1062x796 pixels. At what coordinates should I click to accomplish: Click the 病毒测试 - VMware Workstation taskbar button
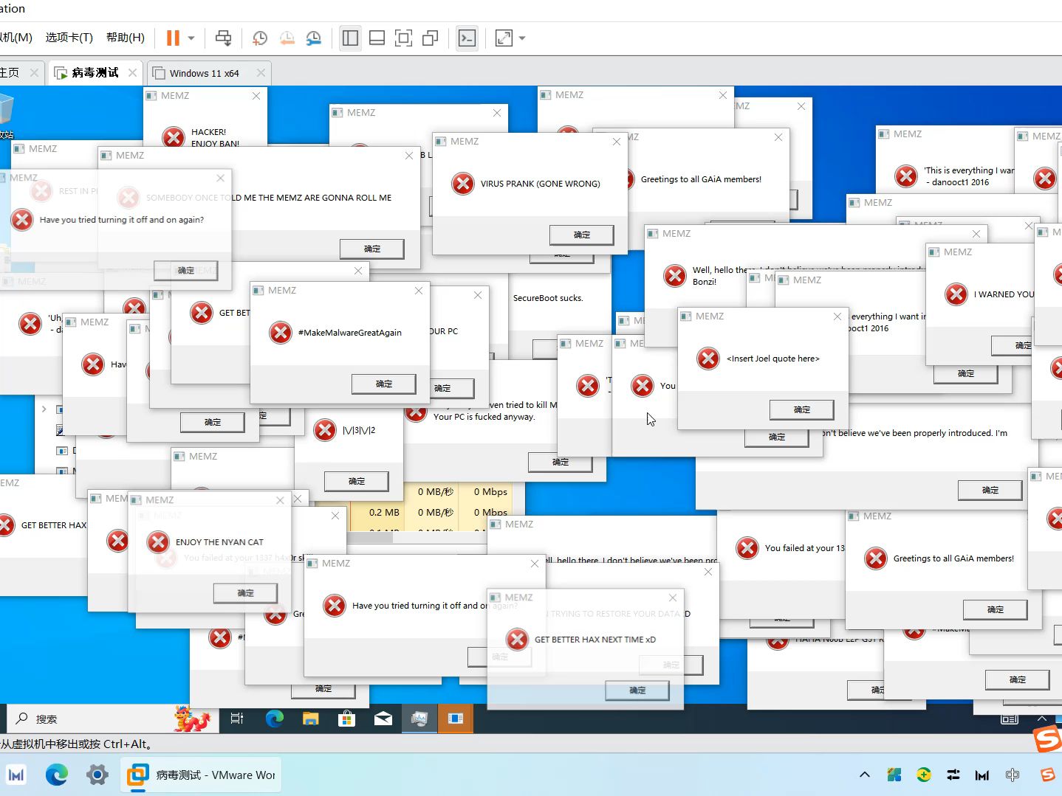[x=201, y=775]
